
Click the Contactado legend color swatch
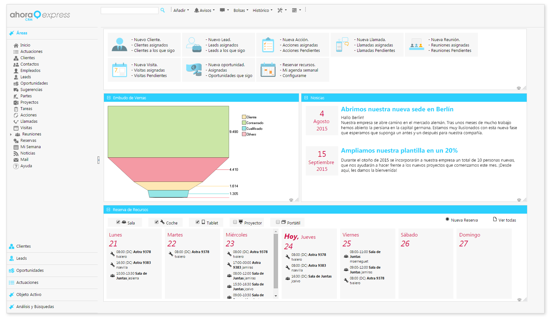[244, 123]
